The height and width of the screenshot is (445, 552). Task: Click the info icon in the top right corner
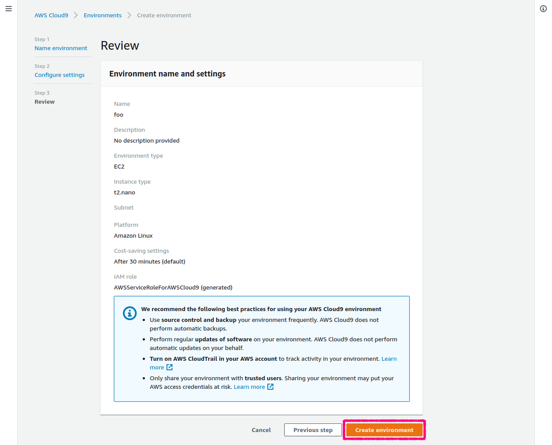[543, 8]
